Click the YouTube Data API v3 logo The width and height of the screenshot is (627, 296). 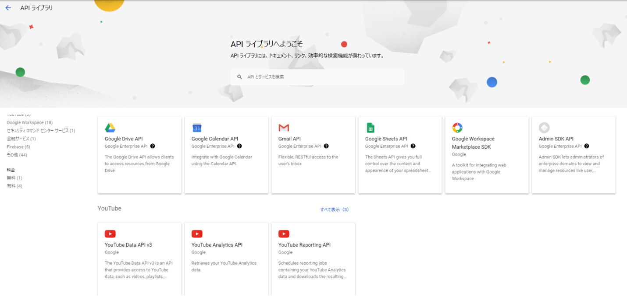point(110,234)
